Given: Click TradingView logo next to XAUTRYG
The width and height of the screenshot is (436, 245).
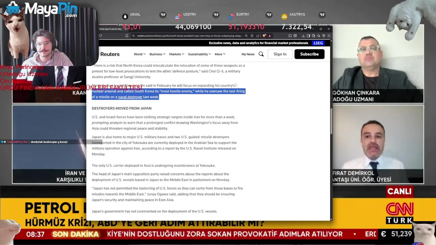Looking at the screenshot, I should 322,15.
